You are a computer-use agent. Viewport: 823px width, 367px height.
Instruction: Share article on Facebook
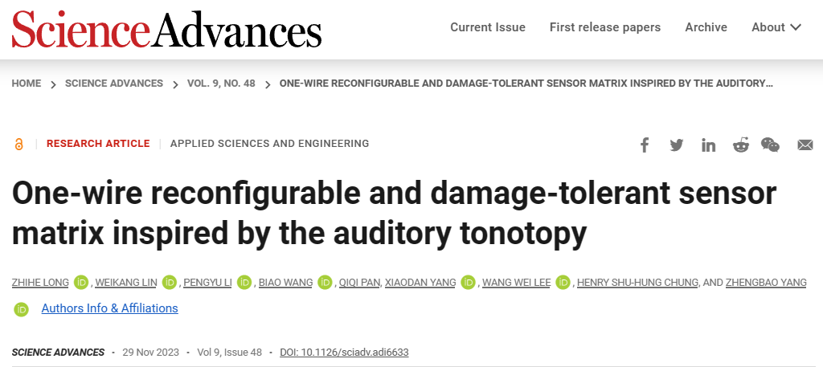tap(645, 145)
